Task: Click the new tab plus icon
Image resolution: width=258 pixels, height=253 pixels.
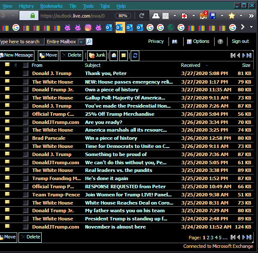Action: (156, 16)
